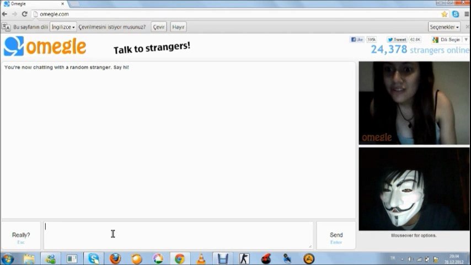Click the Çevir translate button
This screenshot has width=471, height=265.
pyautogui.click(x=159, y=26)
